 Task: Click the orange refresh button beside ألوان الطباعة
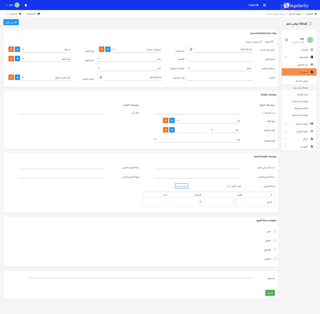(x=166, y=130)
